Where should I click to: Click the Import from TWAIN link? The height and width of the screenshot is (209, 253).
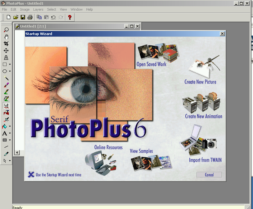(x=205, y=160)
